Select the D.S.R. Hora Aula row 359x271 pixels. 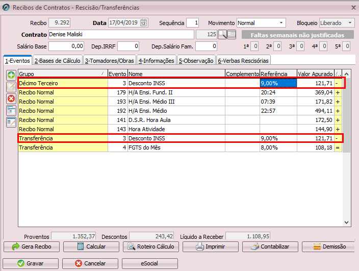point(180,120)
